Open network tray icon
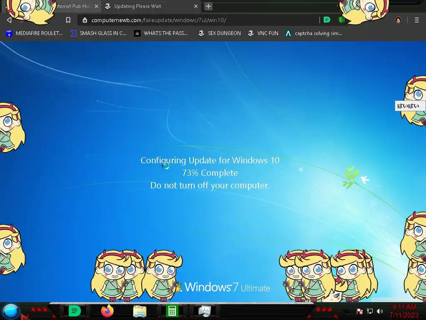 tap(370, 311)
